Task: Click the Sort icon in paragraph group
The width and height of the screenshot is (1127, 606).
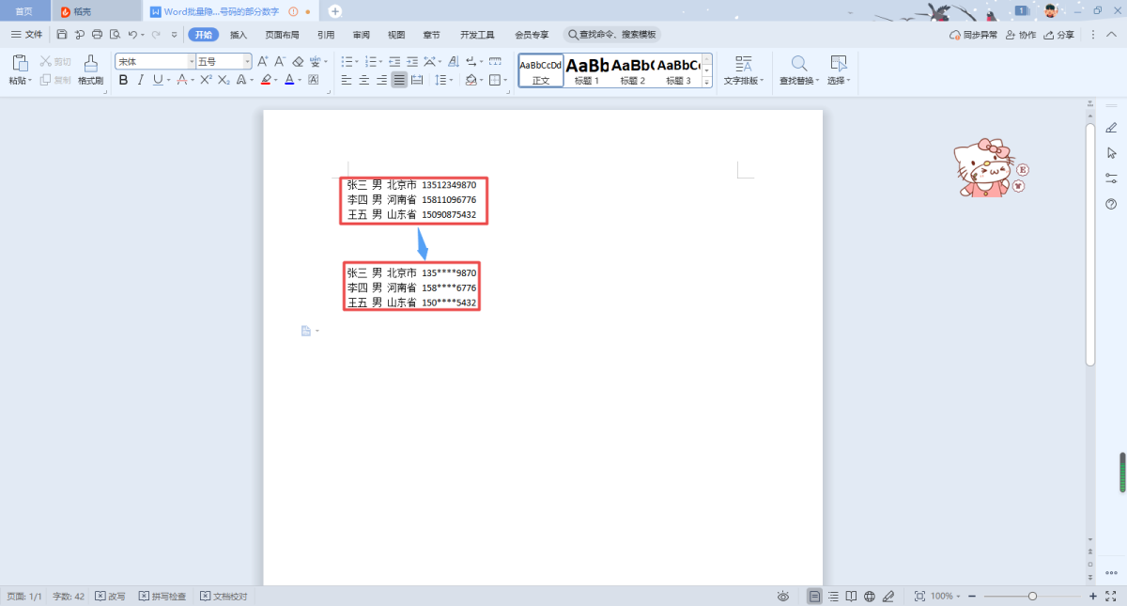Action: tap(455, 61)
